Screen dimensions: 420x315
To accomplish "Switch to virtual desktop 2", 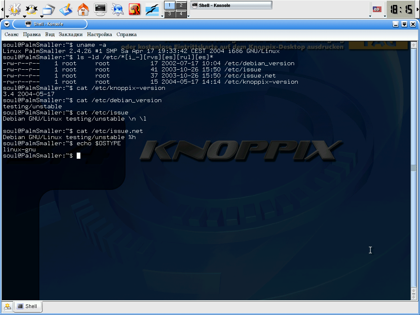I will click(181, 5).
